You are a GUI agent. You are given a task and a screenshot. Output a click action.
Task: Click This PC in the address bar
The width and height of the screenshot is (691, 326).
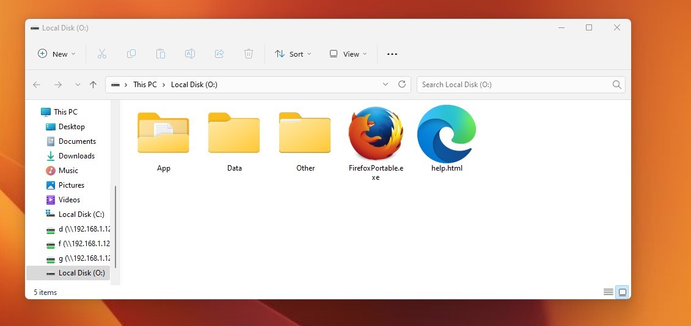click(145, 84)
